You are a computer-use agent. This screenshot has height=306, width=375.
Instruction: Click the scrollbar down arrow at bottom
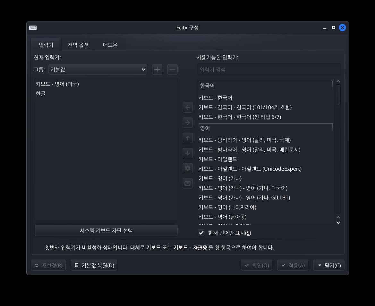click(338, 223)
